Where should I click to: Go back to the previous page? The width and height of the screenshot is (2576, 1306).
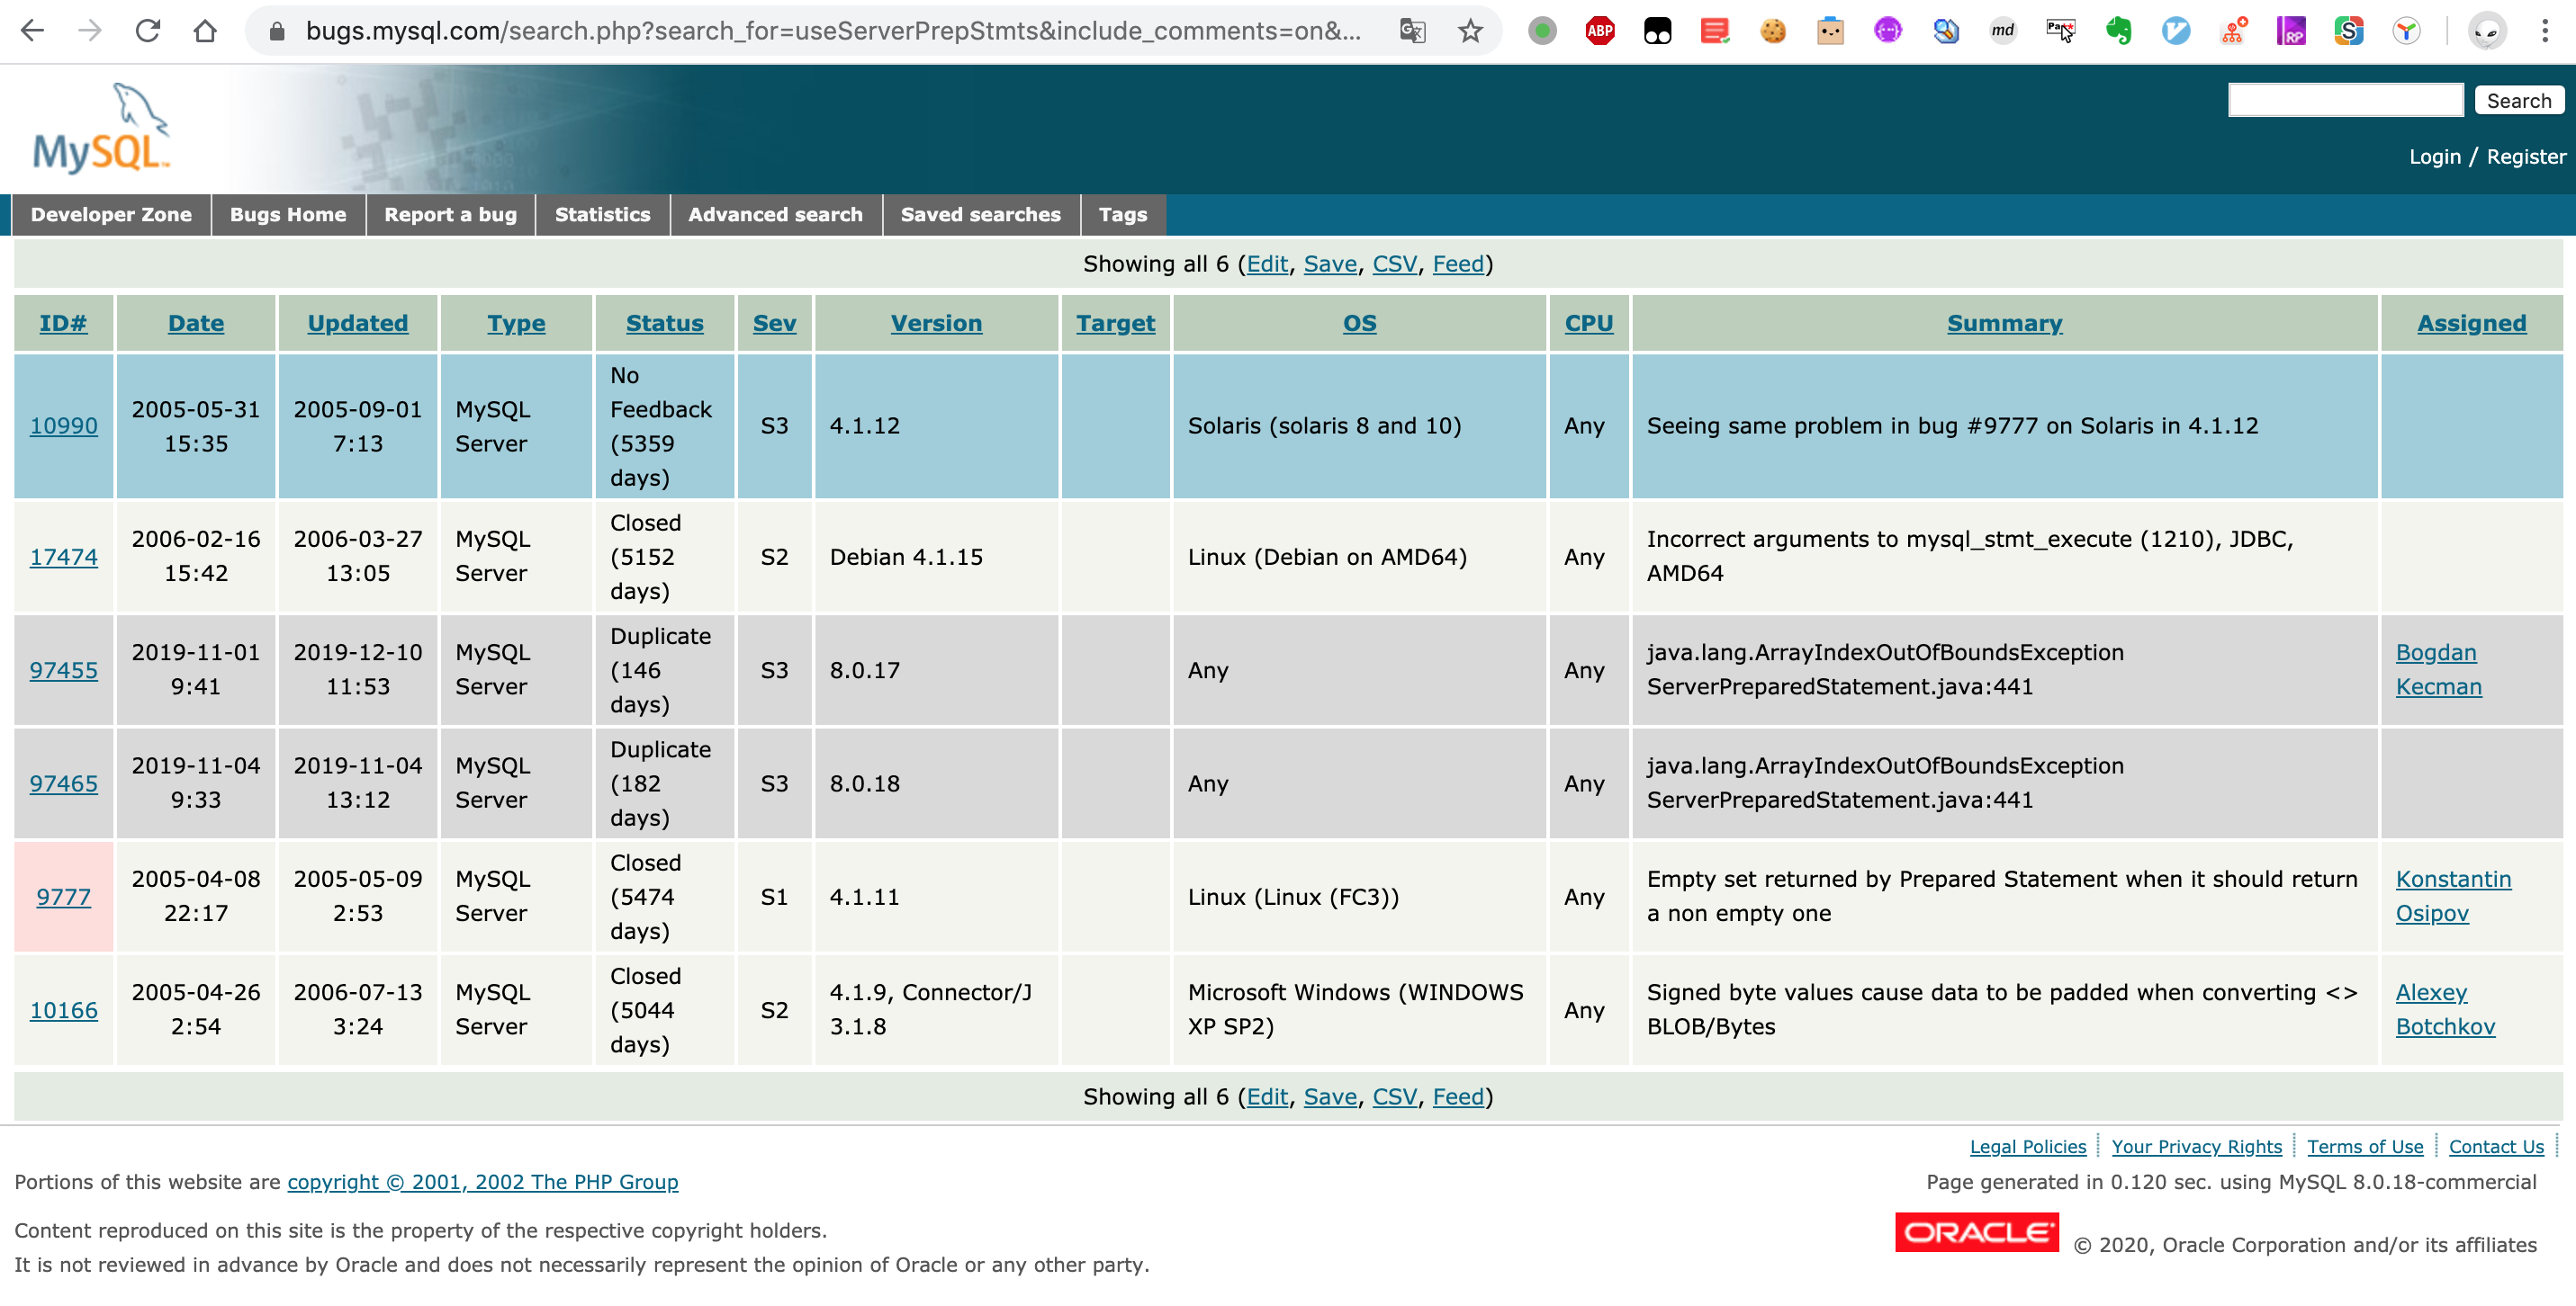pos(33,31)
